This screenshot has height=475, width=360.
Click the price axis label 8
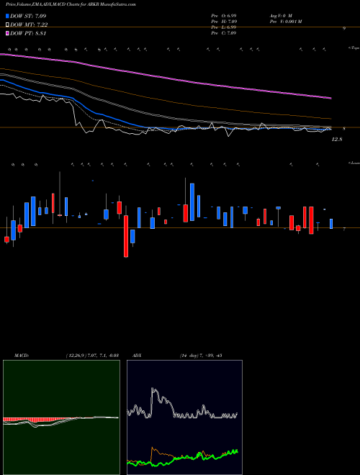click(344, 129)
